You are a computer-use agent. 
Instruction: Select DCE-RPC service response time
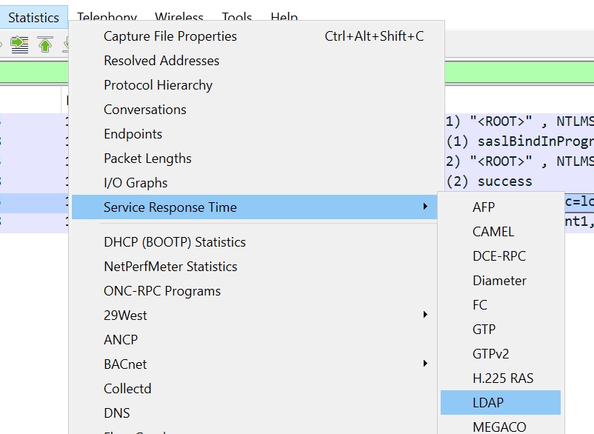501,256
